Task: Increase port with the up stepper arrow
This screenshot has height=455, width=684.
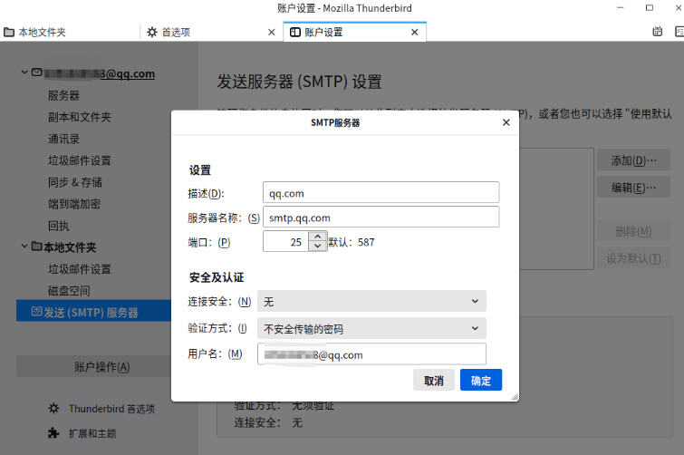Action: (318, 237)
